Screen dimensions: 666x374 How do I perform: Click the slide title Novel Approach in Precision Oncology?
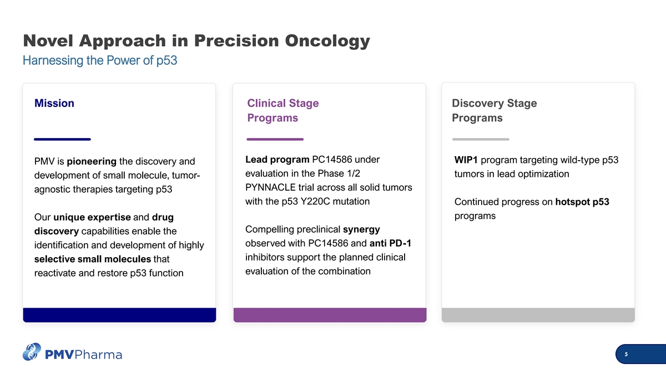[196, 41]
